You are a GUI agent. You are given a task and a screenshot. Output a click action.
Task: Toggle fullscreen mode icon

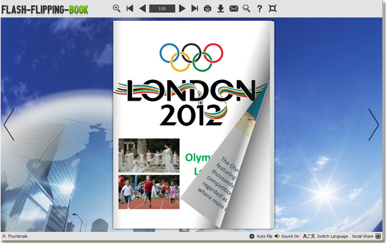pos(272,8)
